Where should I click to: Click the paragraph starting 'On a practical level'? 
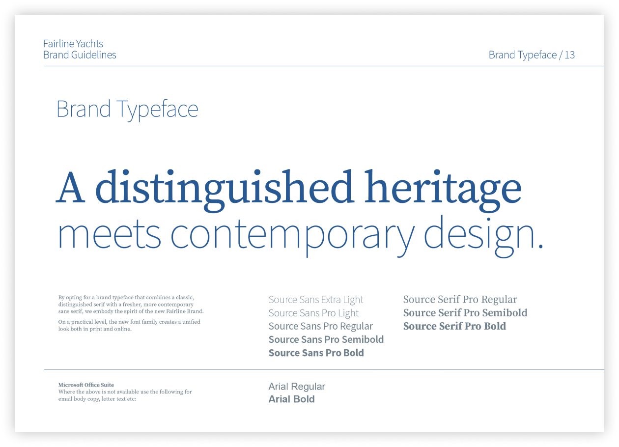pos(129,325)
